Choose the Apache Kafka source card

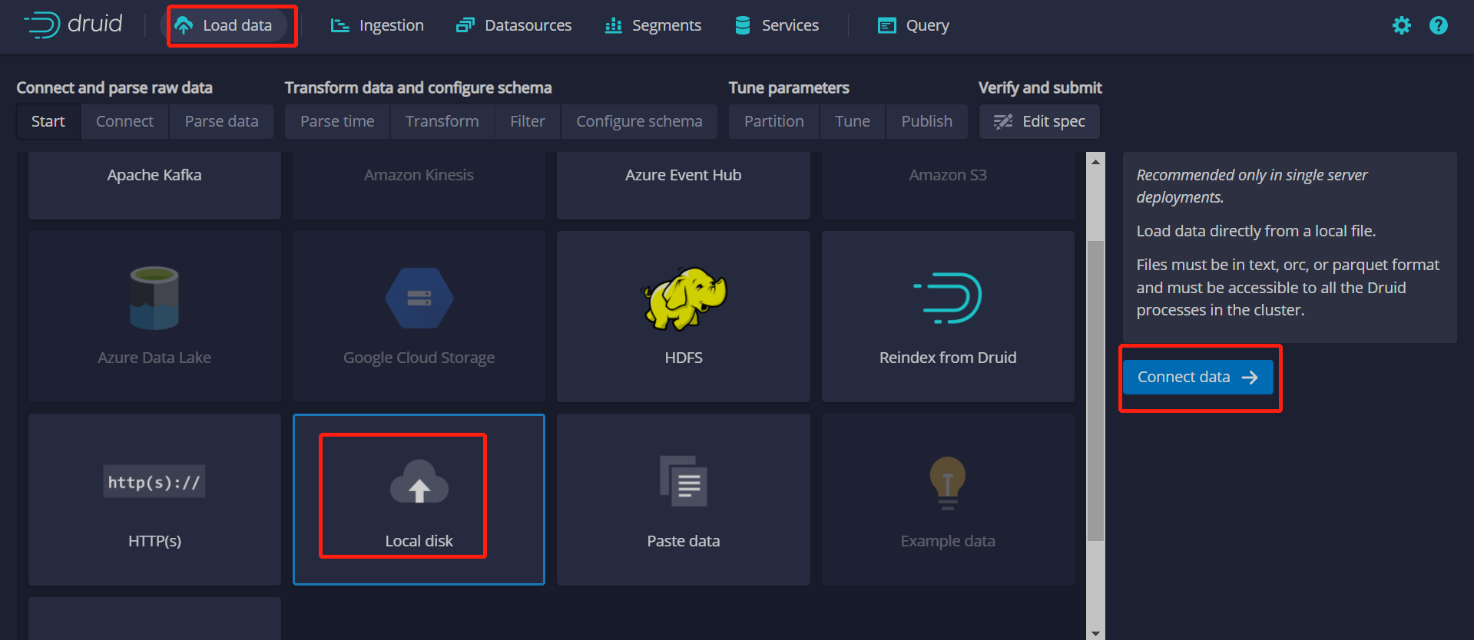tap(154, 185)
